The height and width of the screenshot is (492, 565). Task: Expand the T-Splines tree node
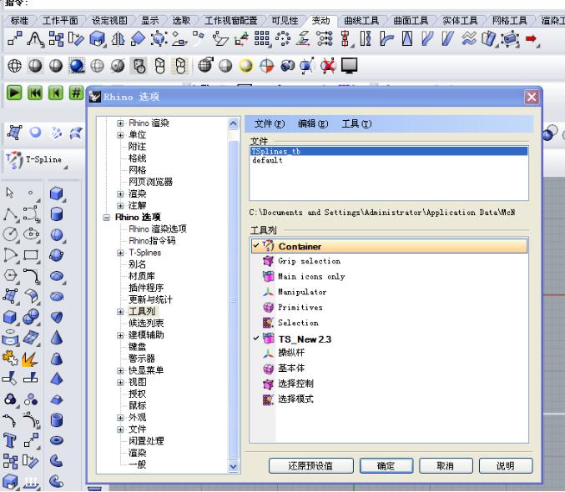click(x=120, y=253)
